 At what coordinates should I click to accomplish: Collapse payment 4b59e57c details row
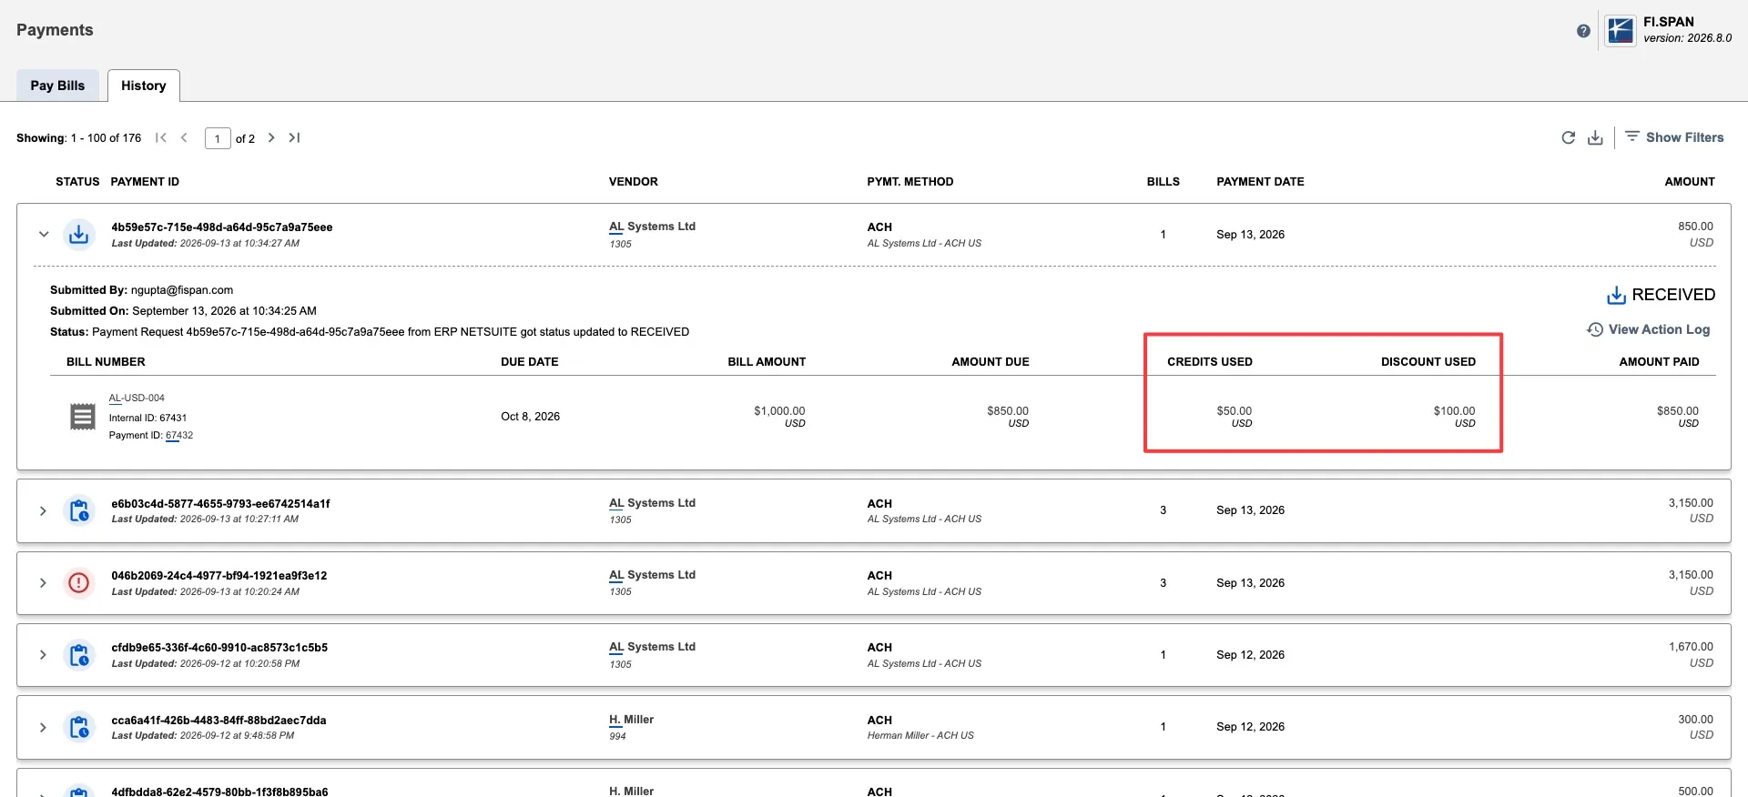click(44, 235)
